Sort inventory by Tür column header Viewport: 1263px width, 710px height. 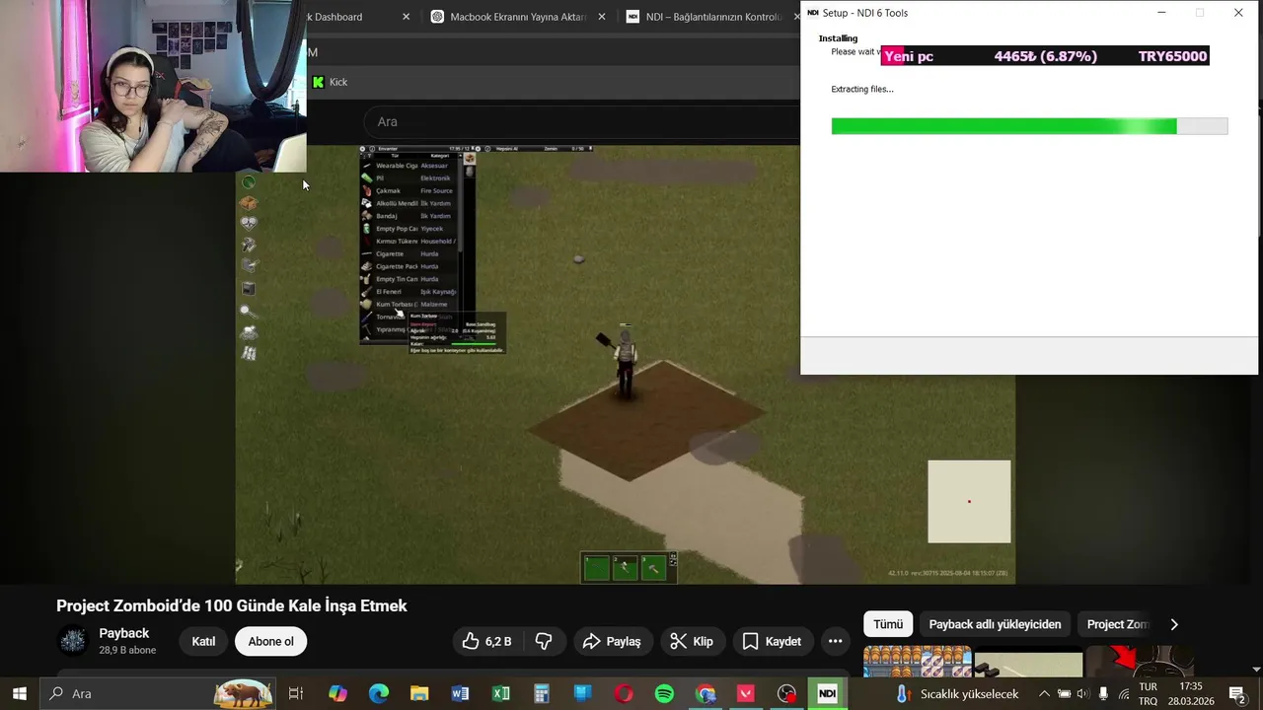(395, 156)
